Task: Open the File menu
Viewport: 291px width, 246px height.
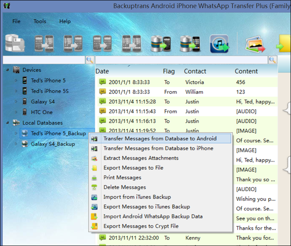Action: click(x=16, y=21)
